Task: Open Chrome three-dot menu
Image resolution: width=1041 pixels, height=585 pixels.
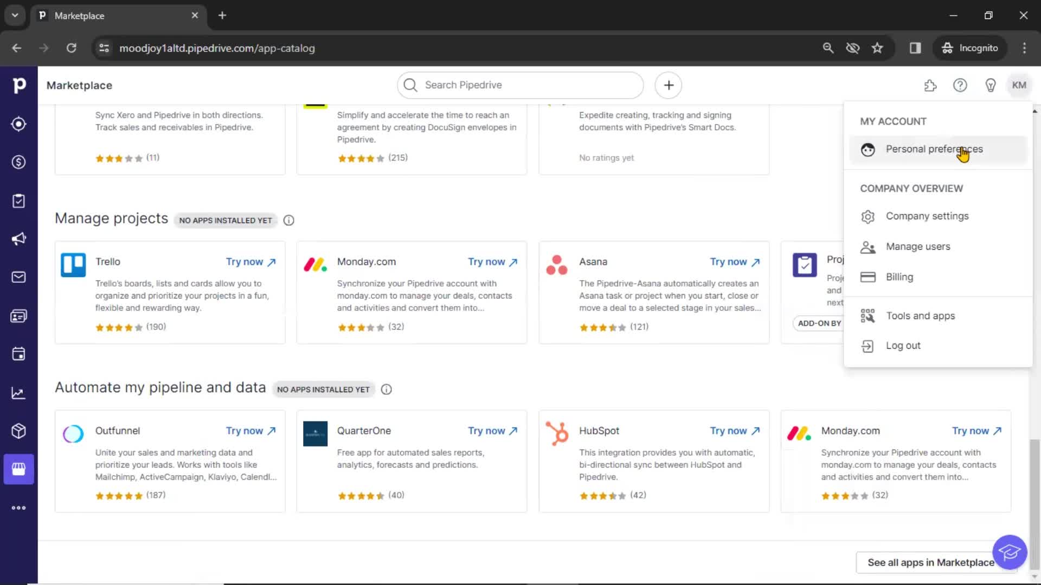Action: tap(1024, 48)
